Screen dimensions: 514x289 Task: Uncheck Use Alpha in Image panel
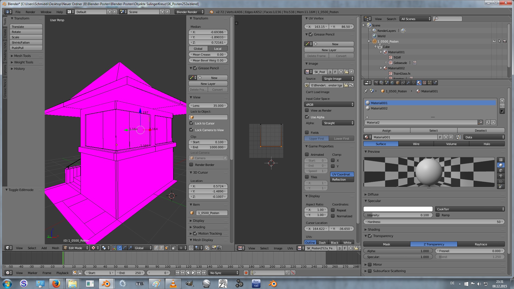pyautogui.click(x=307, y=117)
